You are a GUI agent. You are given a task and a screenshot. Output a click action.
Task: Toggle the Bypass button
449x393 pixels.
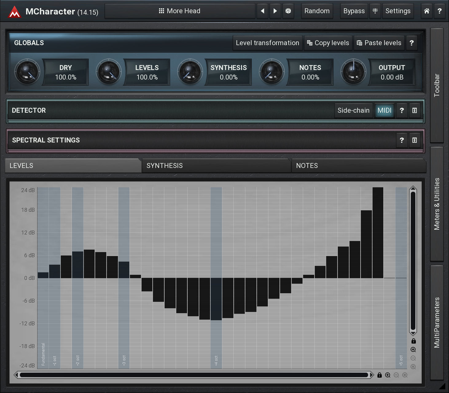click(354, 11)
